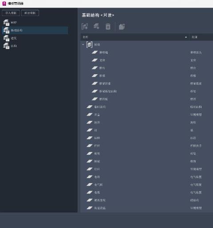213x228 pixels.
Task: Click the trash delete icon
Action: (108, 27)
